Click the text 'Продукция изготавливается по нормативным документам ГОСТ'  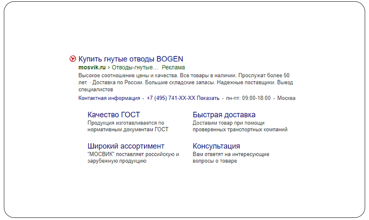128,126
